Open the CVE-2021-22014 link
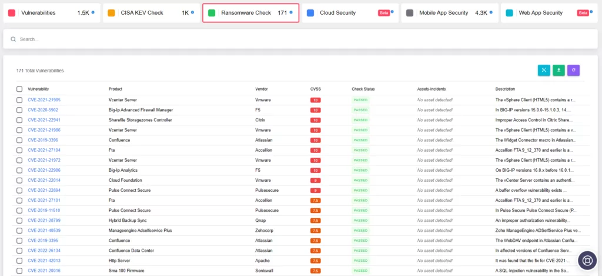602x276 pixels. pyautogui.click(x=44, y=180)
